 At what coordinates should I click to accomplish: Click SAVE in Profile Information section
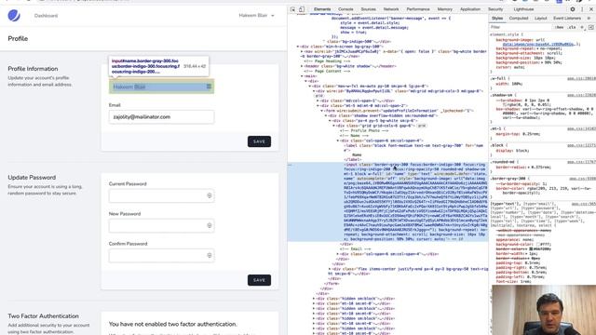pos(259,141)
